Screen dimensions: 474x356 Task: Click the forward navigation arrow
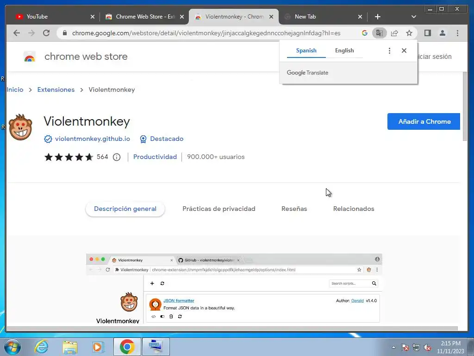tap(31, 33)
